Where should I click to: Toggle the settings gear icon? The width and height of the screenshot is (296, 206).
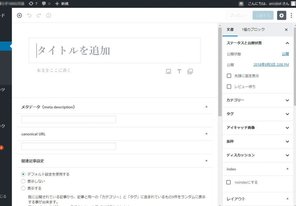pos(282,16)
